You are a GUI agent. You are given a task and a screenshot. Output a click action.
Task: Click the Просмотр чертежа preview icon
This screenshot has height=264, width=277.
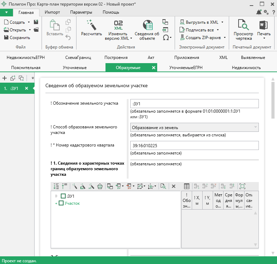243,25
